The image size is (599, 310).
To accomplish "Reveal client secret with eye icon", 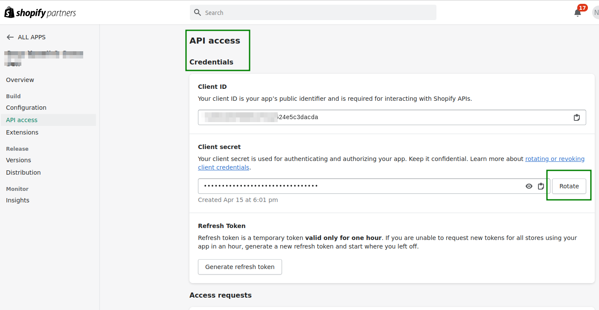I will coord(529,186).
